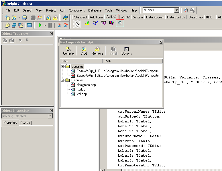Click the Trace Into debug icon
The width and height of the screenshot is (222, 171).
pyautogui.click(x=59, y=25)
